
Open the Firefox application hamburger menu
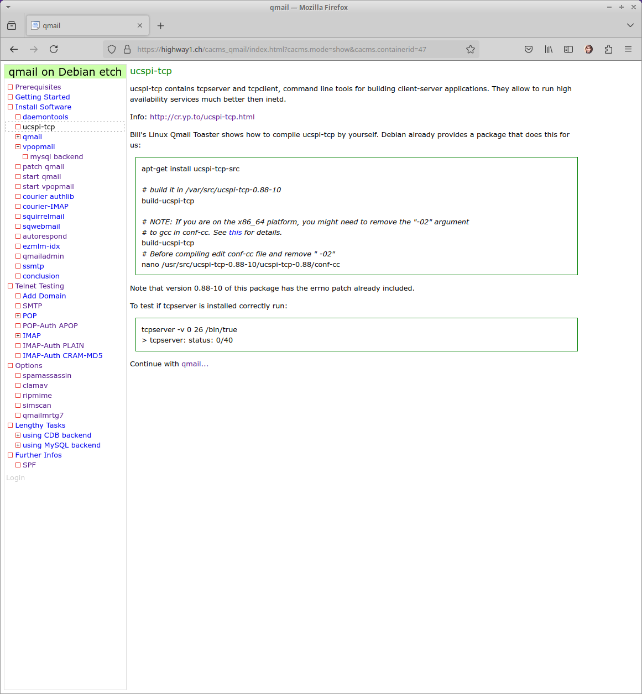pos(628,49)
